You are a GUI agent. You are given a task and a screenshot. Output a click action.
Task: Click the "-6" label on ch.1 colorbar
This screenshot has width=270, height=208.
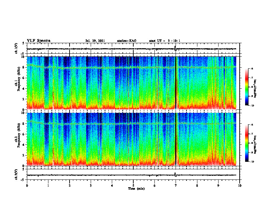pos(252,68)
